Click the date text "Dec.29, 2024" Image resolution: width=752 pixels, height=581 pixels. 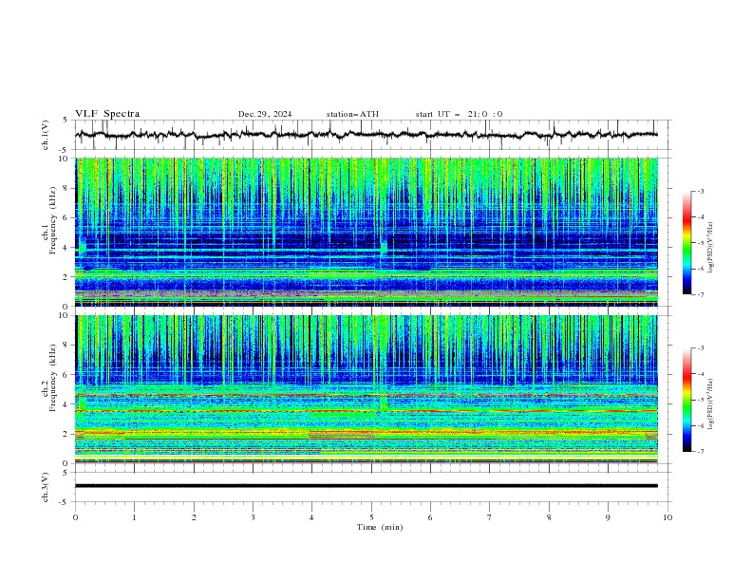265,114
